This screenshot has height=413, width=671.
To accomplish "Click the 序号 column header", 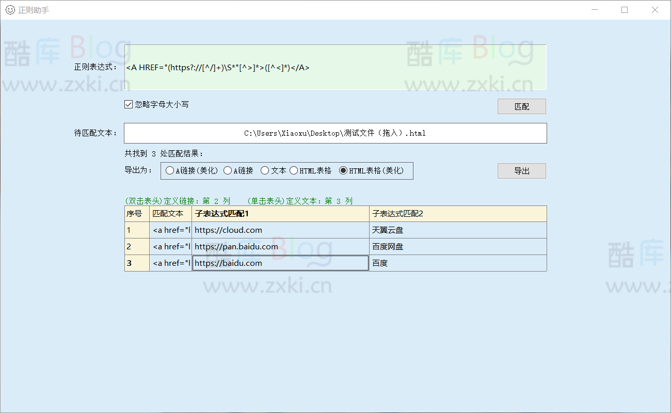I will tap(137, 214).
